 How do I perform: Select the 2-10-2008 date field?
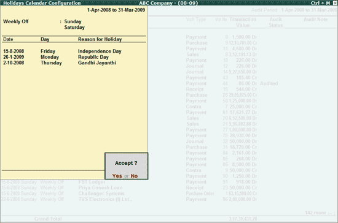point(14,62)
